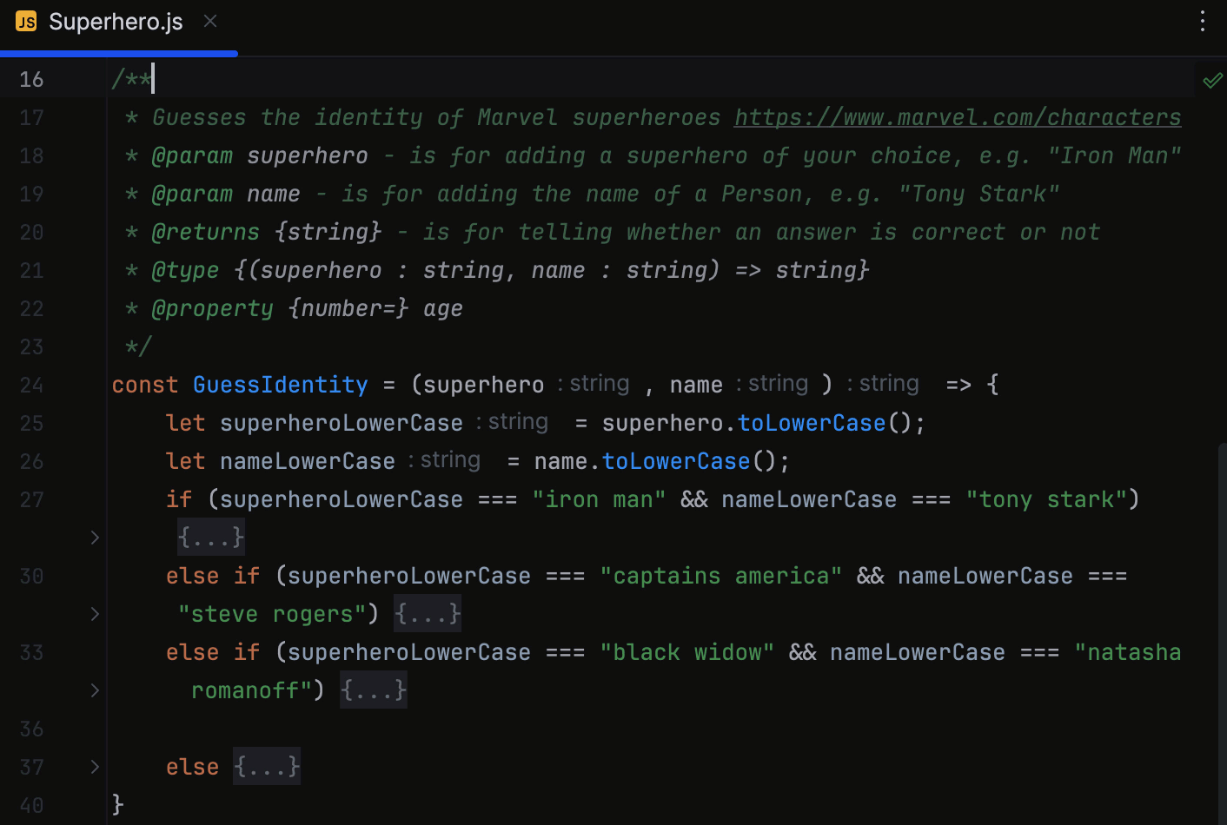Click the green inspections checkmark widget
Screen dimensions: 1227x825
click(1213, 79)
